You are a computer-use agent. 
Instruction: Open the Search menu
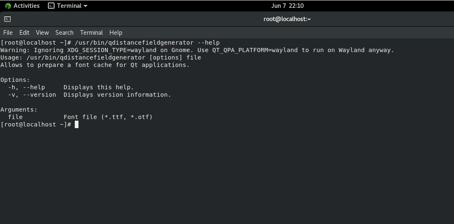pyautogui.click(x=64, y=33)
